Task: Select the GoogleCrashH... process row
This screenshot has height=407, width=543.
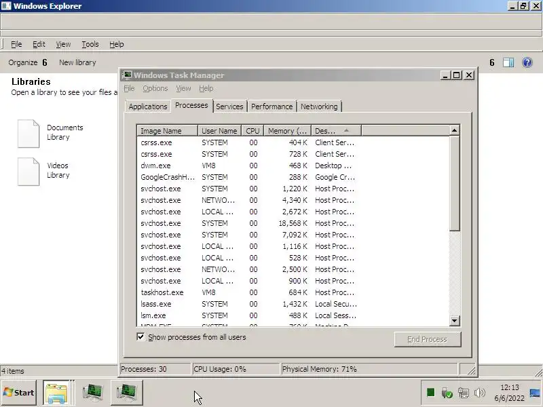Action: (248, 177)
